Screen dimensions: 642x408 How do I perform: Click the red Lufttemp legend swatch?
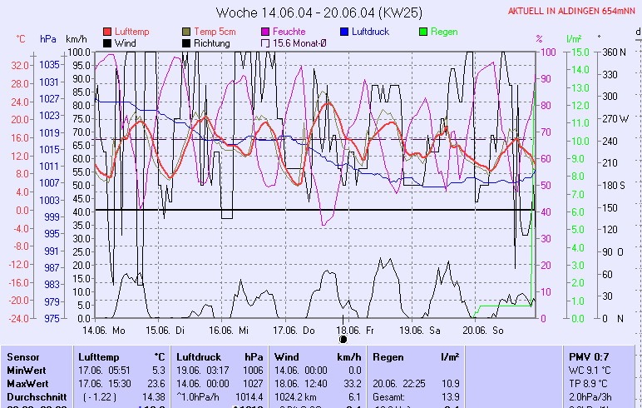pos(107,31)
